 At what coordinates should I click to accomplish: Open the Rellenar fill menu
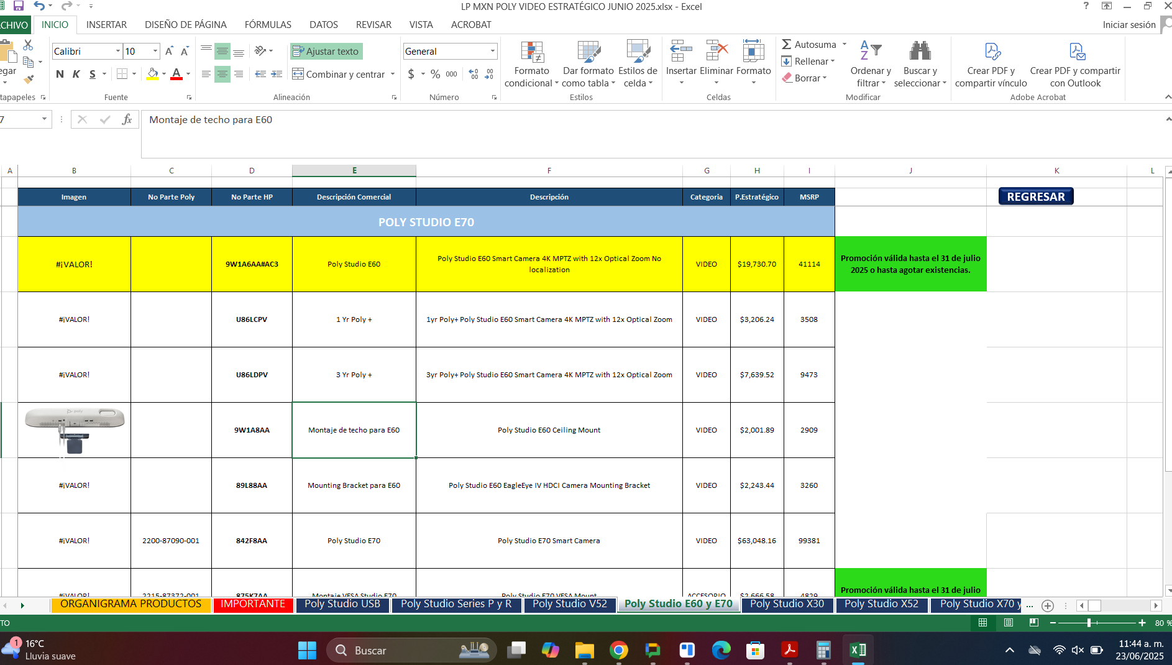coord(808,62)
